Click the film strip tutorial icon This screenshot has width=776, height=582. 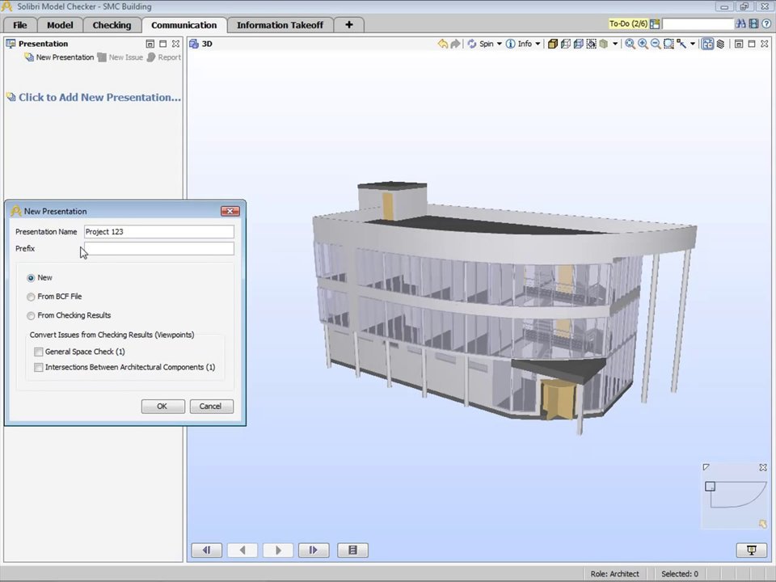tap(753, 23)
